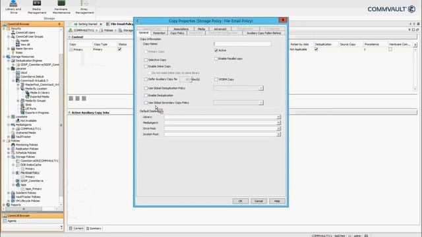422x237 pixels.
Task: Select CommServe DiskLib library icon
Action: [x=18, y=76]
